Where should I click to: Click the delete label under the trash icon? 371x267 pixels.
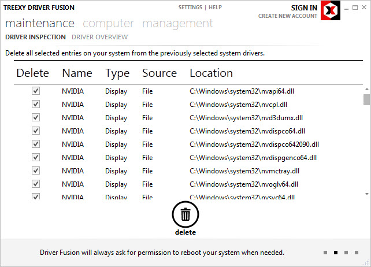[185, 232]
